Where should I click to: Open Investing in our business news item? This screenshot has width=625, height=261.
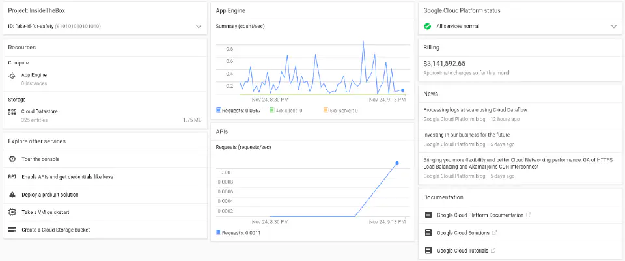point(467,135)
